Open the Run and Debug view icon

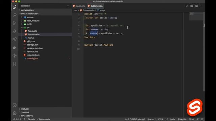click(15, 31)
